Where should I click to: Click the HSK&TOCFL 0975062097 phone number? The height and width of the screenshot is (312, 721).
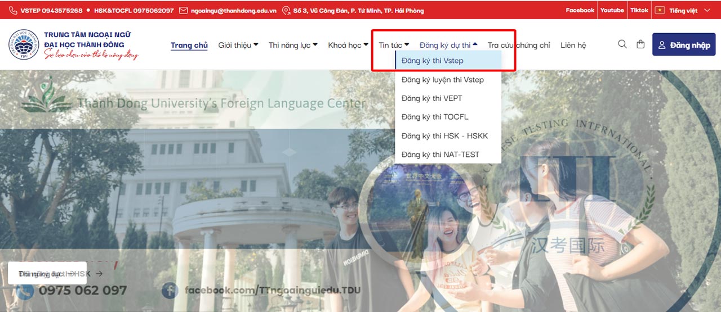134,11
